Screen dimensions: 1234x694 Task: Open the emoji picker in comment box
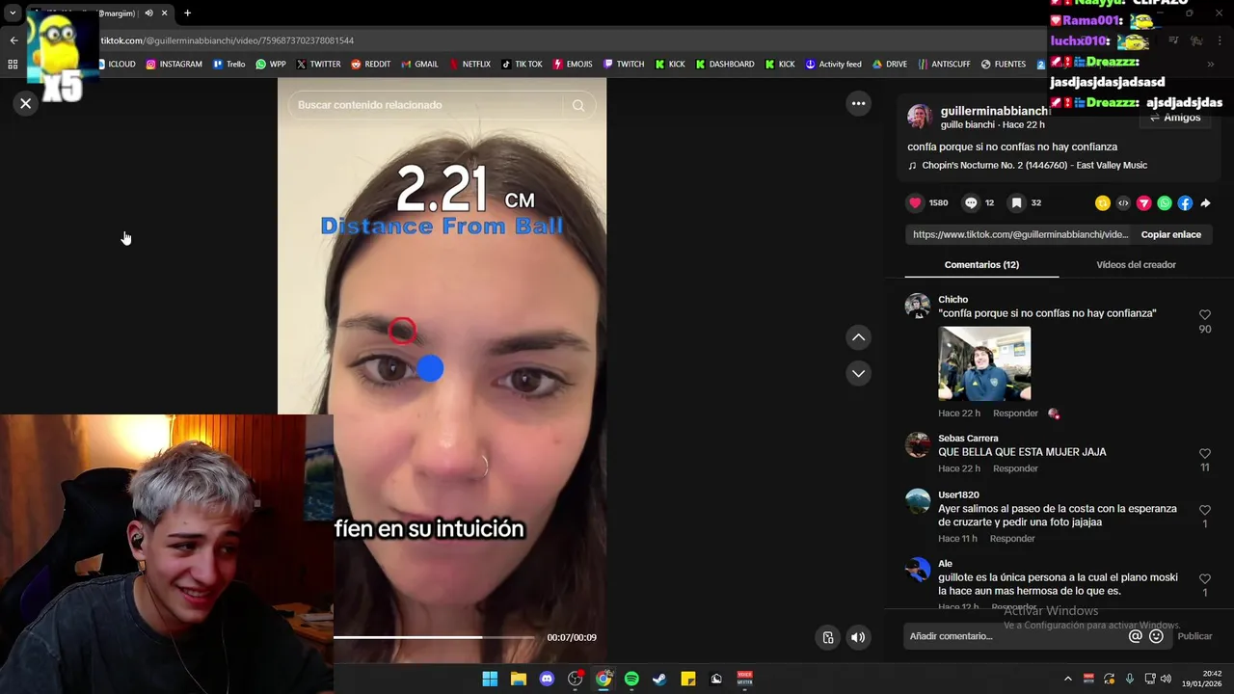pyautogui.click(x=1156, y=636)
